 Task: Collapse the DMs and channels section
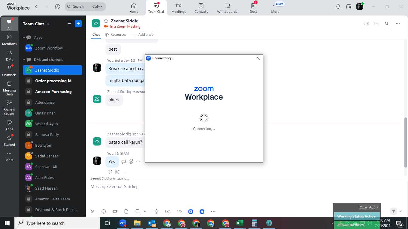[x=24, y=60]
